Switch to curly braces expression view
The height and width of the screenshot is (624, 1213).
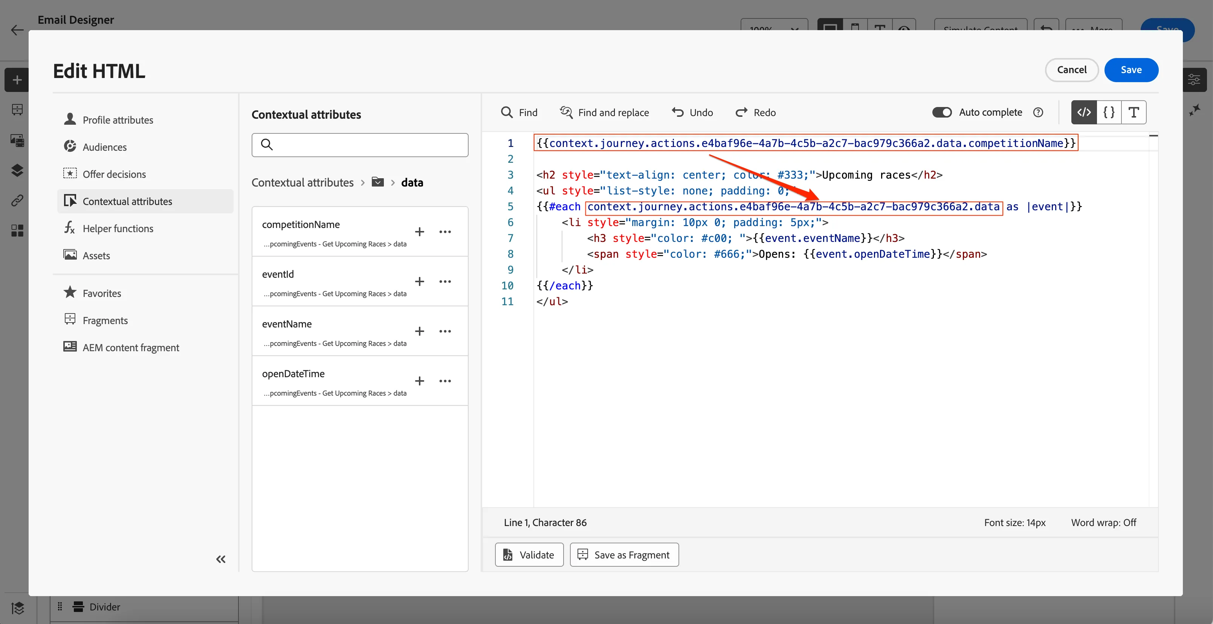1109,112
